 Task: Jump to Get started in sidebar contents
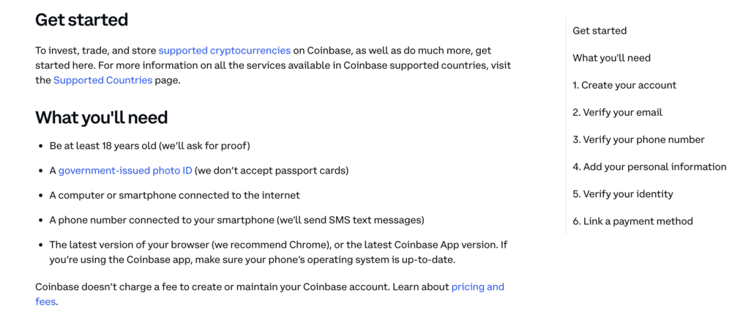[600, 31]
